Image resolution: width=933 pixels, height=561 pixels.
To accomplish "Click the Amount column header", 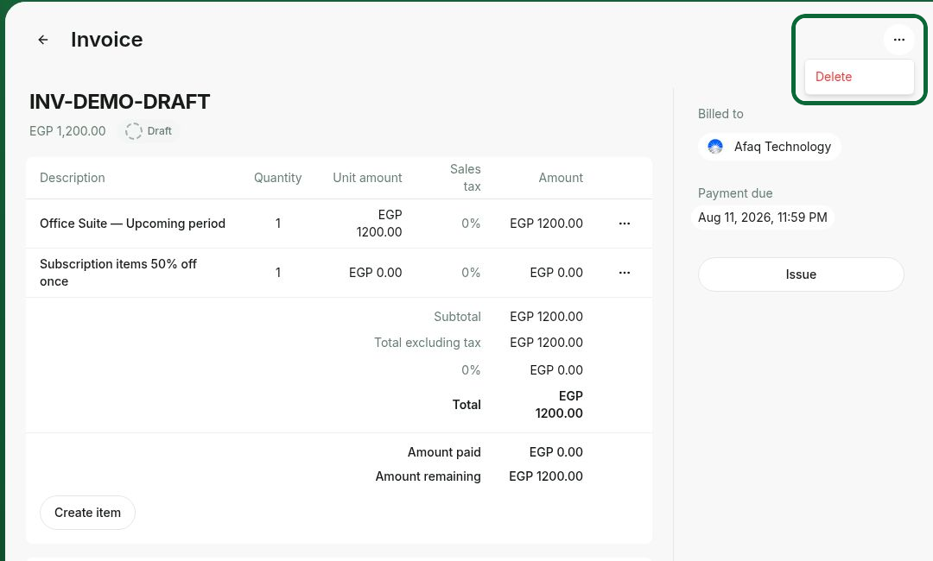I will pyautogui.click(x=561, y=178).
